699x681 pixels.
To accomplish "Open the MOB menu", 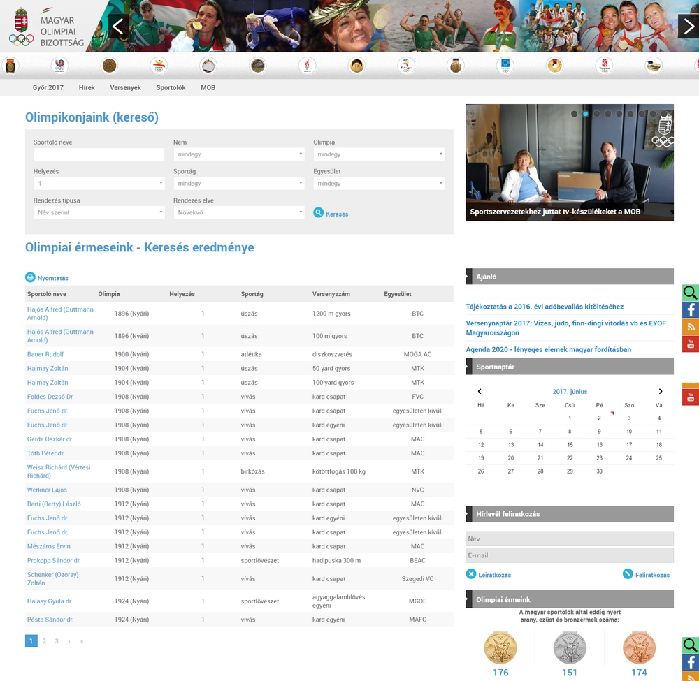I will click(x=208, y=88).
